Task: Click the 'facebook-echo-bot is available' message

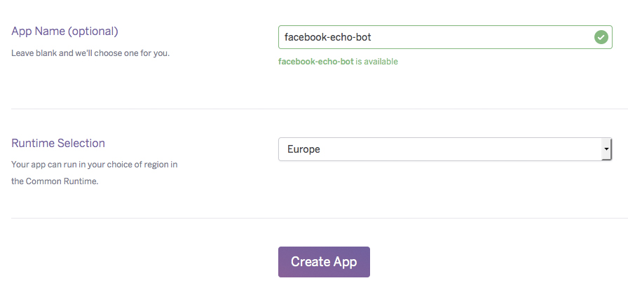Action: pos(338,61)
